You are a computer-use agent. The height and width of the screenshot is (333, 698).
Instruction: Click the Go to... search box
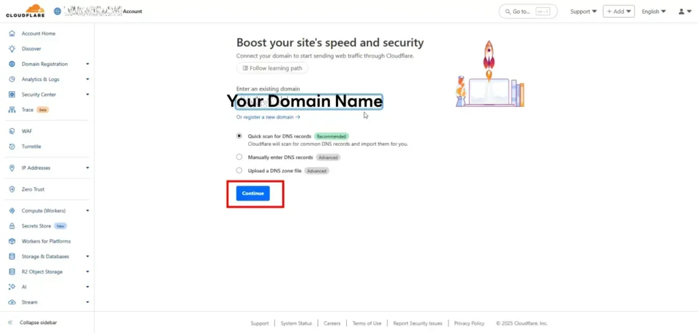(x=528, y=12)
